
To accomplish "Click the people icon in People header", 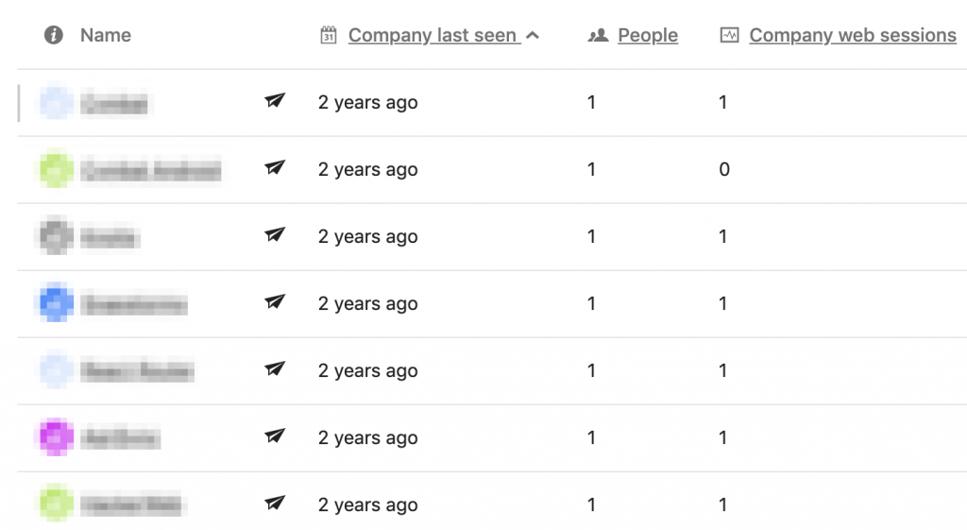I will pos(598,35).
